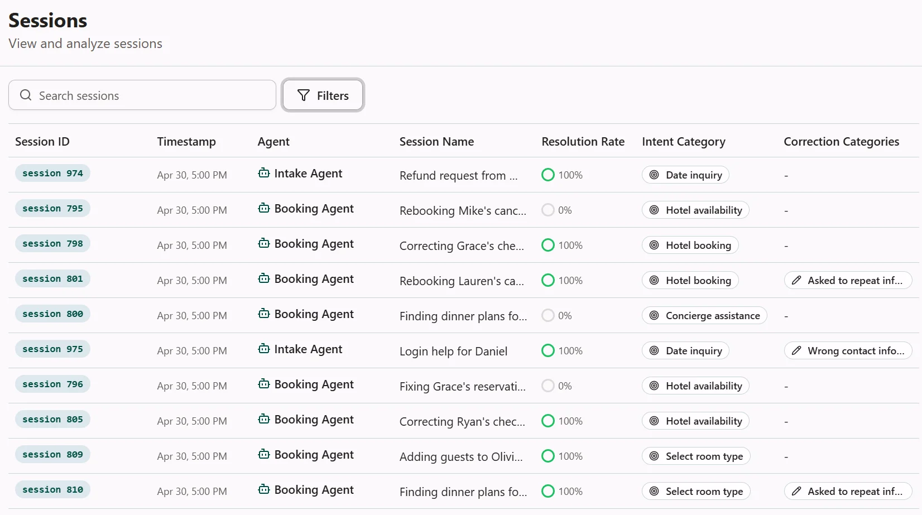Click robot icon for session 809 Booking Agent
Screen dimensions: 922x515
[x=264, y=454]
